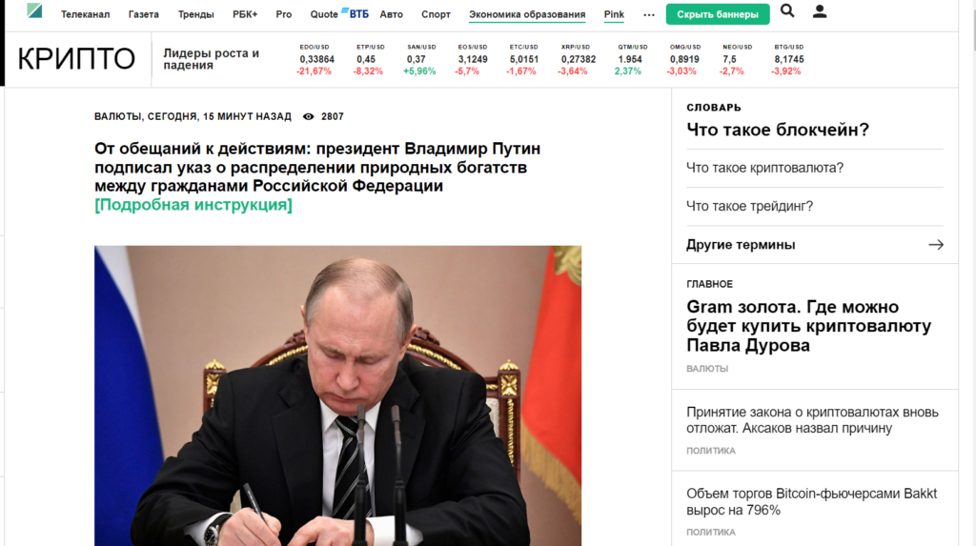Open the Подробная инструкция link
Image resolution: width=976 pixels, height=546 pixels.
pos(193,205)
